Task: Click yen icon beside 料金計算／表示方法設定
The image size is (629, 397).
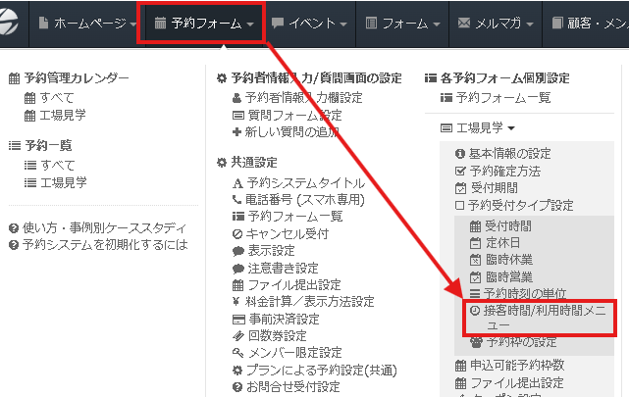Action: (236, 302)
